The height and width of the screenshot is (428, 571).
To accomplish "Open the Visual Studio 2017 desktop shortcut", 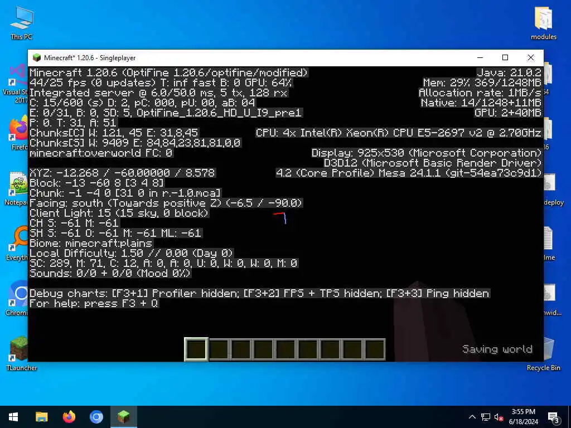I will (x=15, y=84).
